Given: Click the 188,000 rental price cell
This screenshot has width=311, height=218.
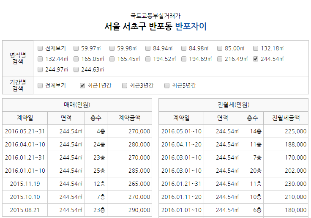Looking at the screenshot, I should [x=286, y=144].
